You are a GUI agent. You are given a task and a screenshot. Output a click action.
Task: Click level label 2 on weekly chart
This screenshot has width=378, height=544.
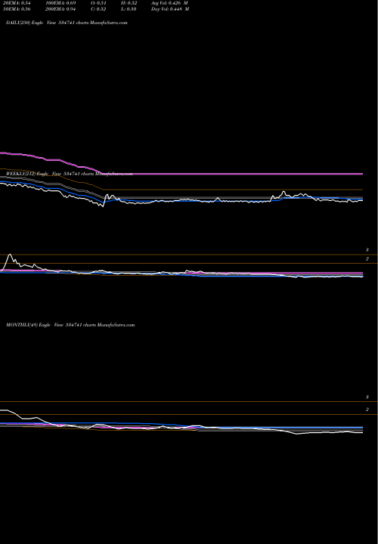pos(367,259)
